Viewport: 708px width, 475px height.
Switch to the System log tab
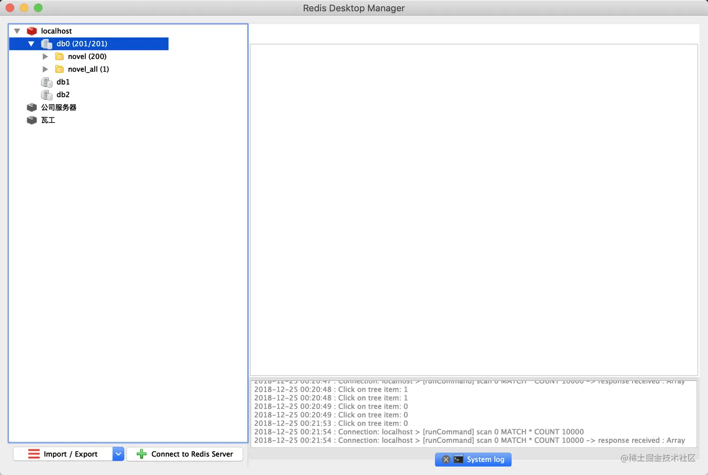click(x=473, y=460)
